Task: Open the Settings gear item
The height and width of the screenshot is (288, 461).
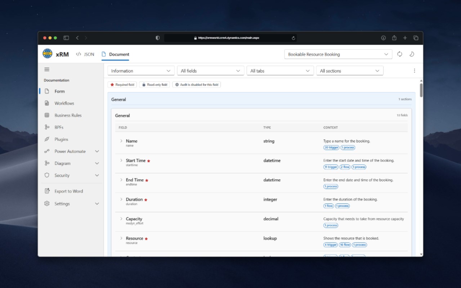Action: [x=71, y=204]
